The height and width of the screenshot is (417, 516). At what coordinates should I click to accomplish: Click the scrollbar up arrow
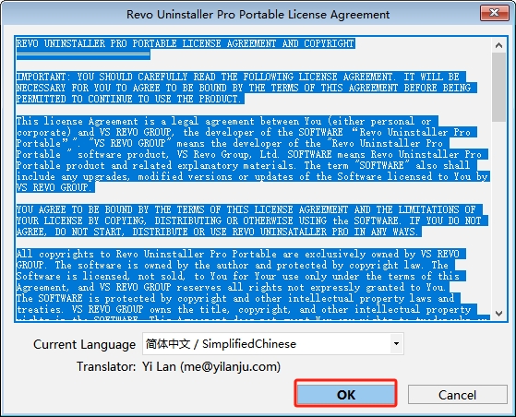pos(498,45)
